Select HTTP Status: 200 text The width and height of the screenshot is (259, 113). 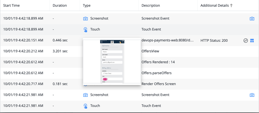pyautogui.click(x=214, y=41)
